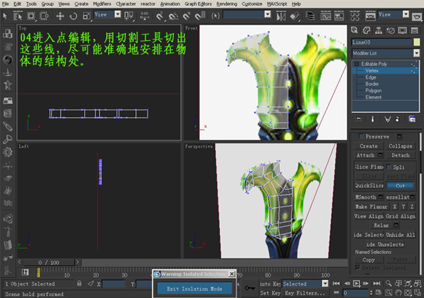The height and width of the screenshot is (298, 424).
Task: Toggle the Split checkbox
Action: point(390,167)
